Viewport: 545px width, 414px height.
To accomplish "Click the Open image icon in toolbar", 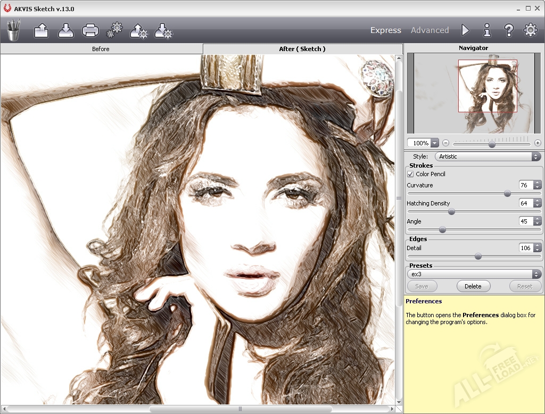I will click(x=41, y=30).
